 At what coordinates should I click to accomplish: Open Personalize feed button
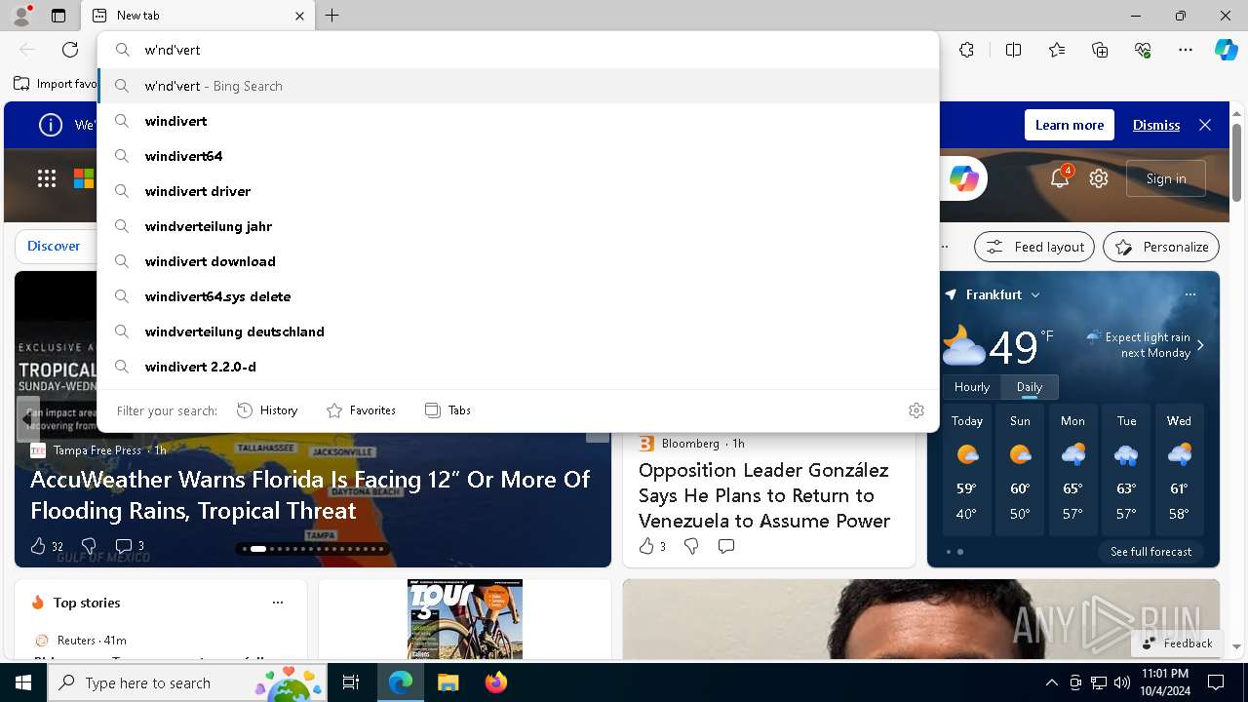pyautogui.click(x=1161, y=247)
